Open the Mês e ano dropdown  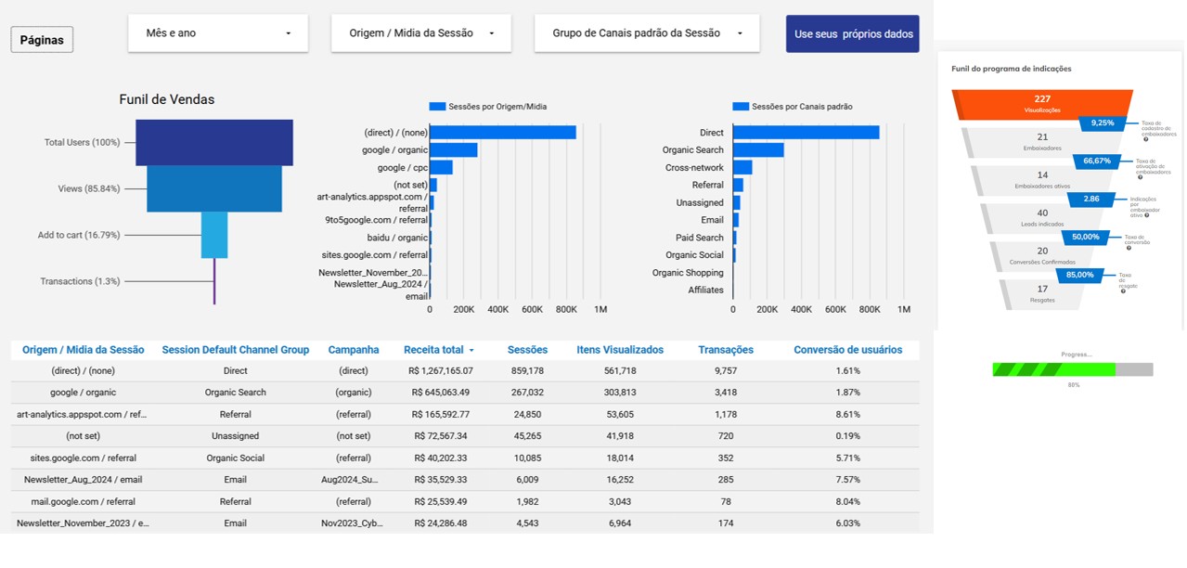pyautogui.click(x=218, y=32)
